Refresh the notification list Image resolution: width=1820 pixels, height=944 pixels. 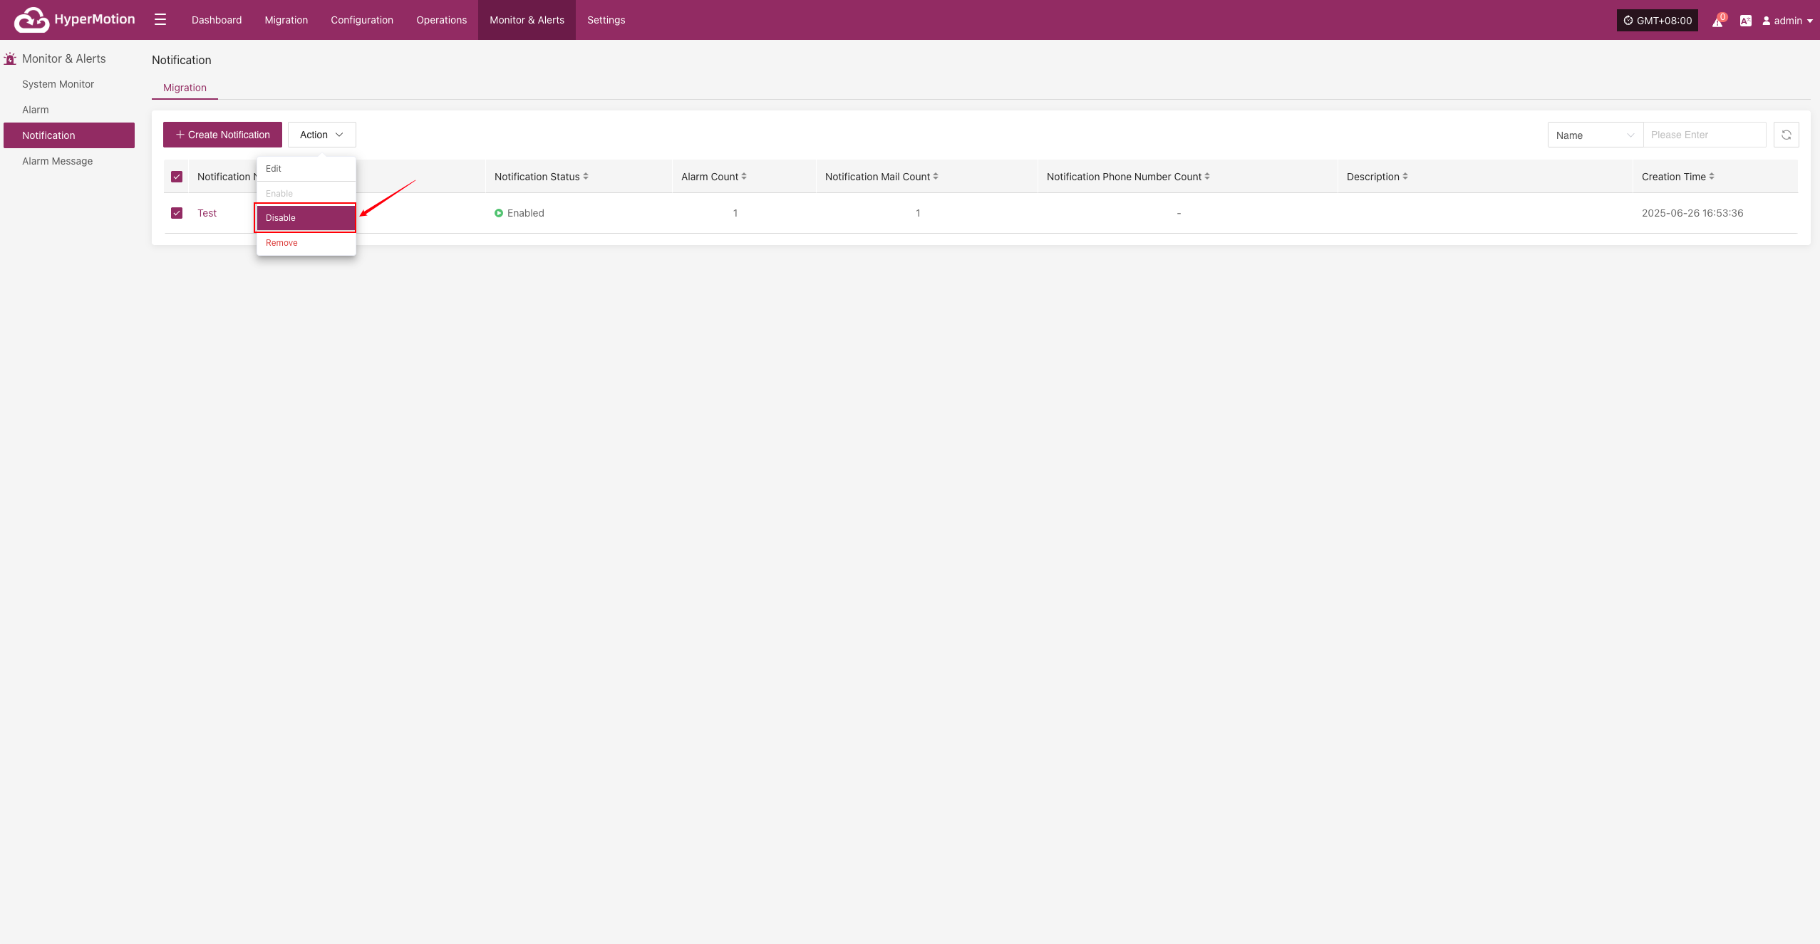pos(1787,135)
